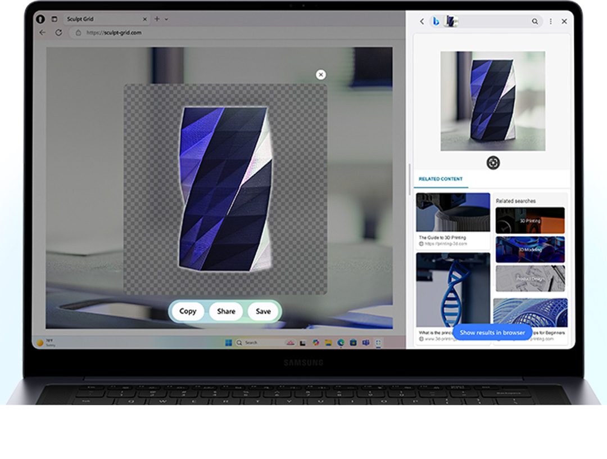The image size is (607, 459).
Task: Click the Related searches heading
Action: click(x=515, y=201)
